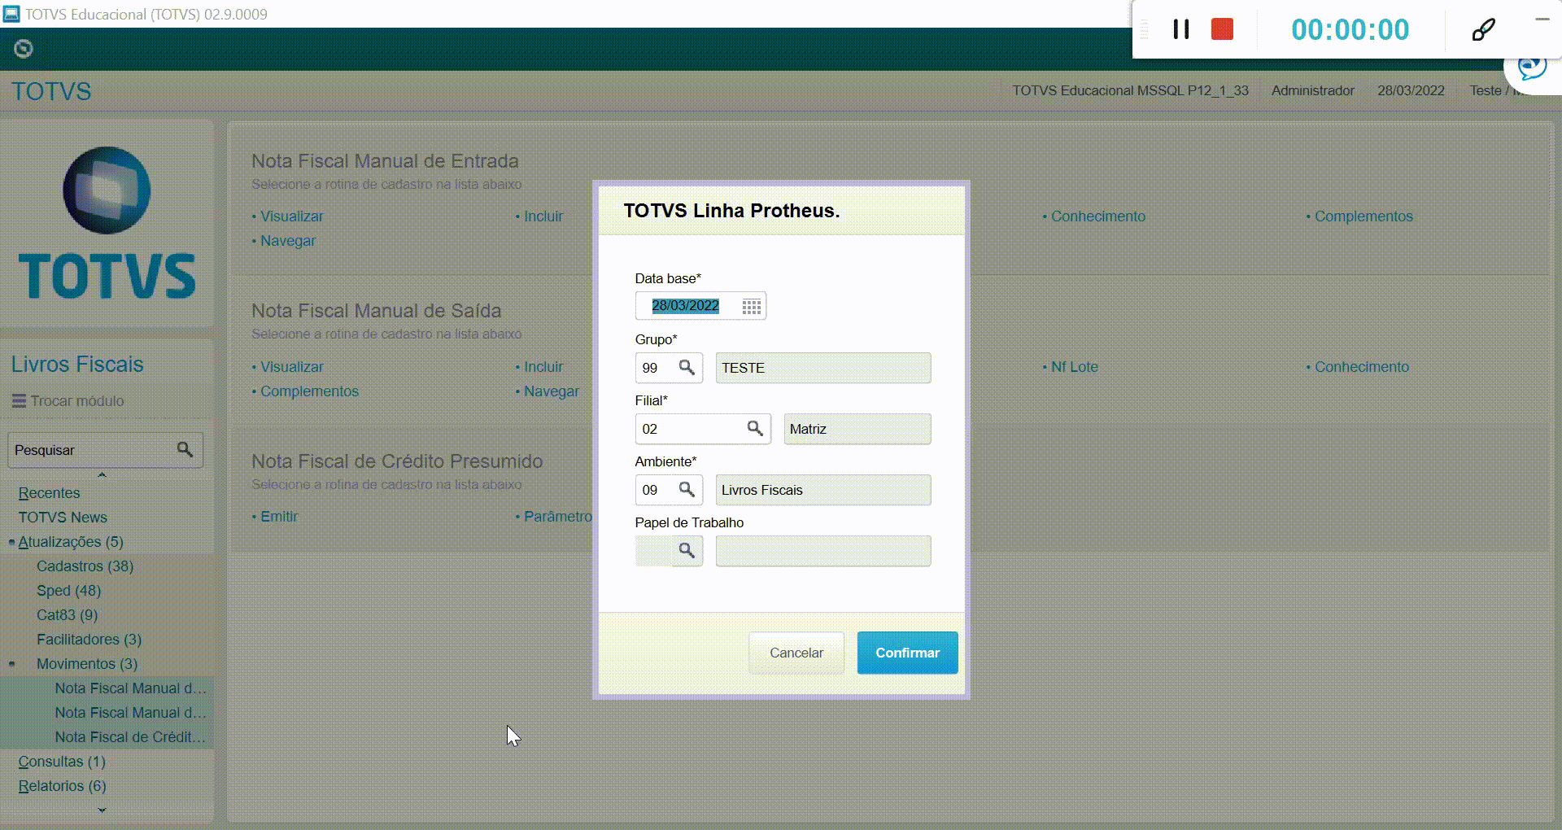
Task: Click Navegar under Nota Fiscal Manual de Saída
Action: pos(552,391)
